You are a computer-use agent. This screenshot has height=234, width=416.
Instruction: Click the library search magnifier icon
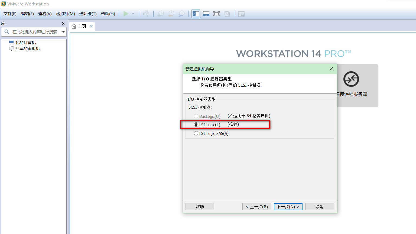pyautogui.click(x=6, y=32)
